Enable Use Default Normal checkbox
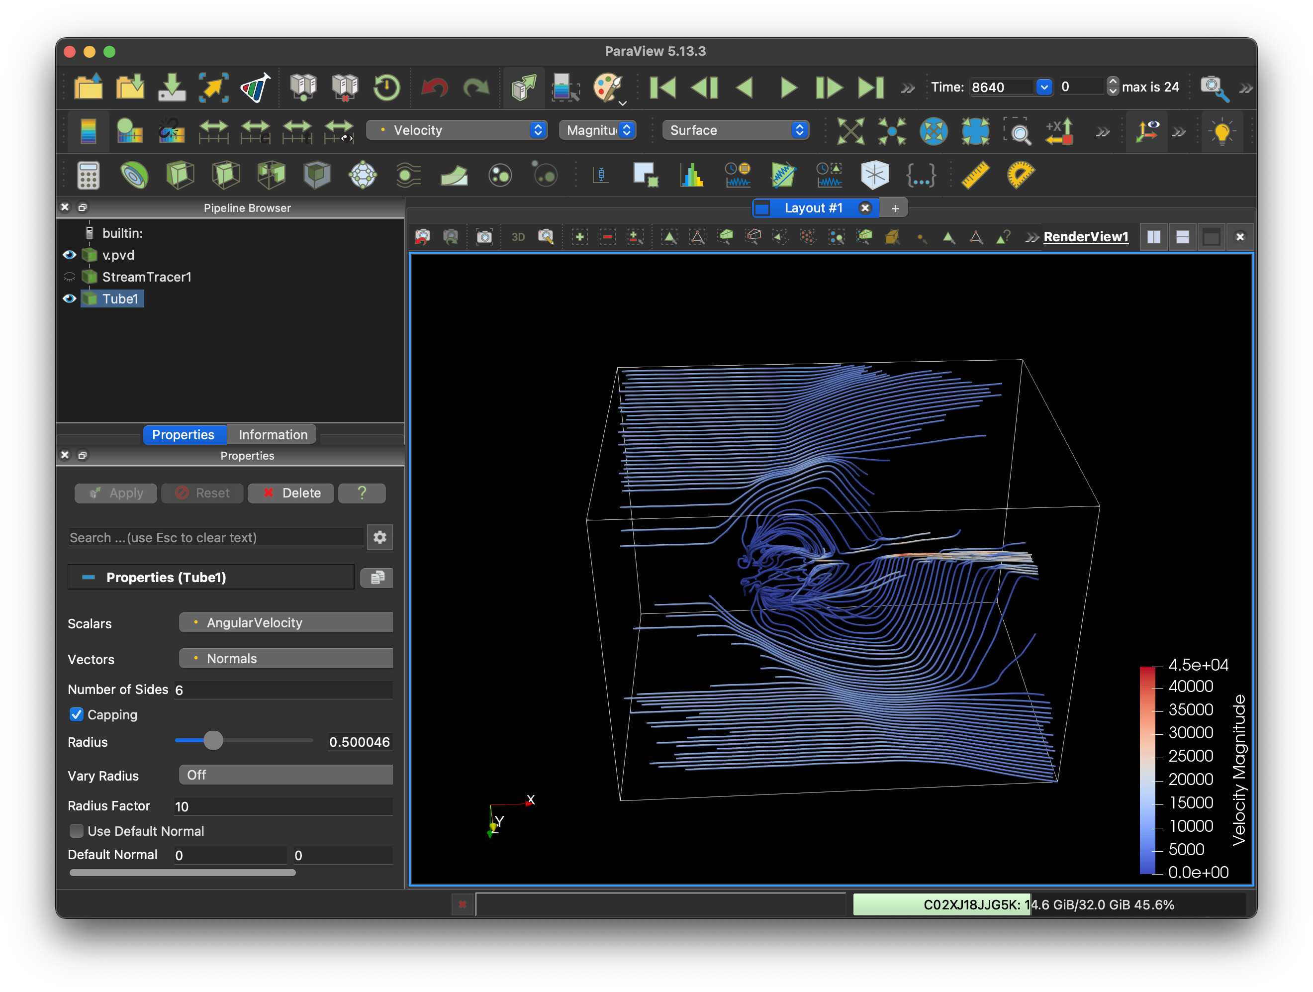The height and width of the screenshot is (992, 1313). (76, 830)
